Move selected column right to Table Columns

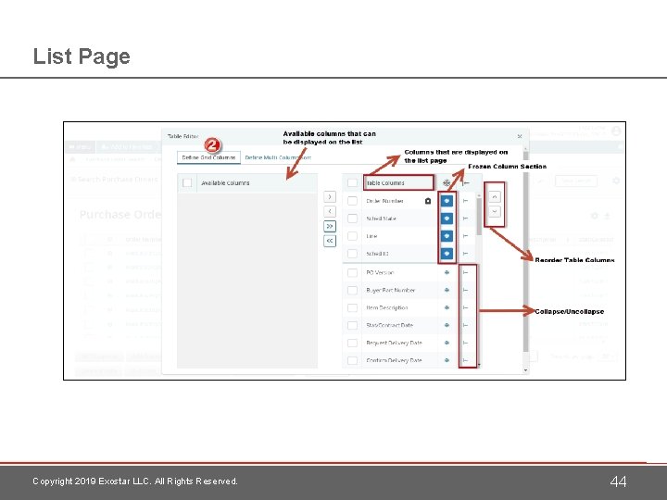click(330, 197)
